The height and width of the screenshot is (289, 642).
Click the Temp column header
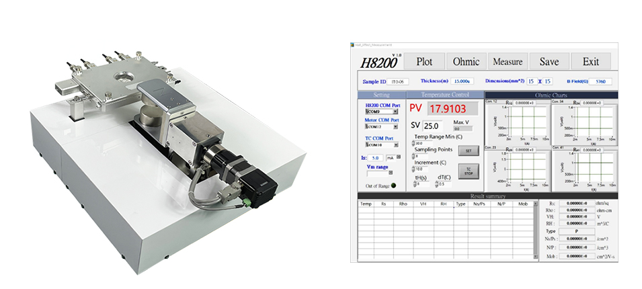click(366, 204)
